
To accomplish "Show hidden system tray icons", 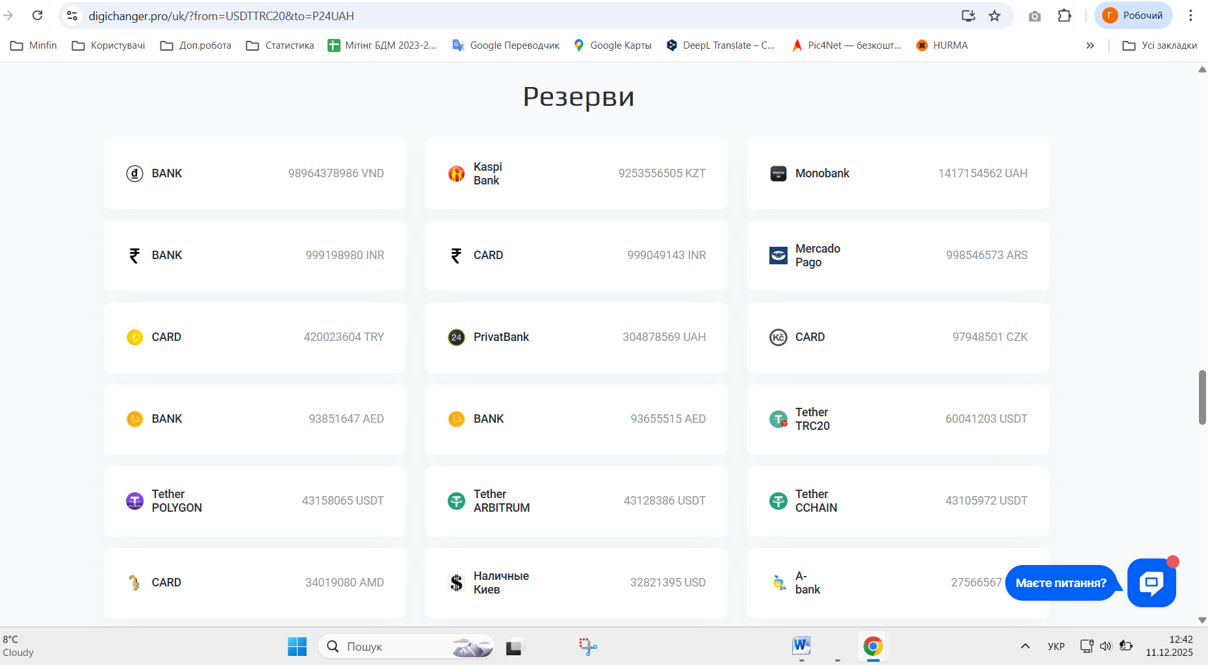I will pos(1025,646).
